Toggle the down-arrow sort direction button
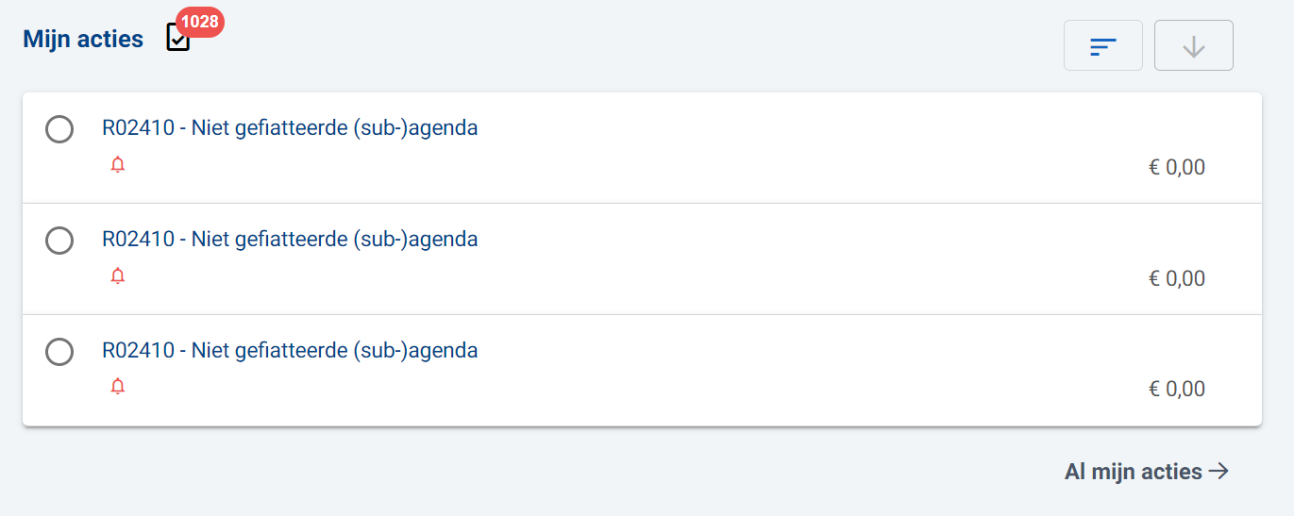1294x516 pixels. click(x=1193, y=45)
